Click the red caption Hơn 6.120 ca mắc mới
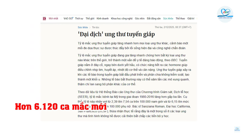The image size is (242, 136). click(61, 106)
